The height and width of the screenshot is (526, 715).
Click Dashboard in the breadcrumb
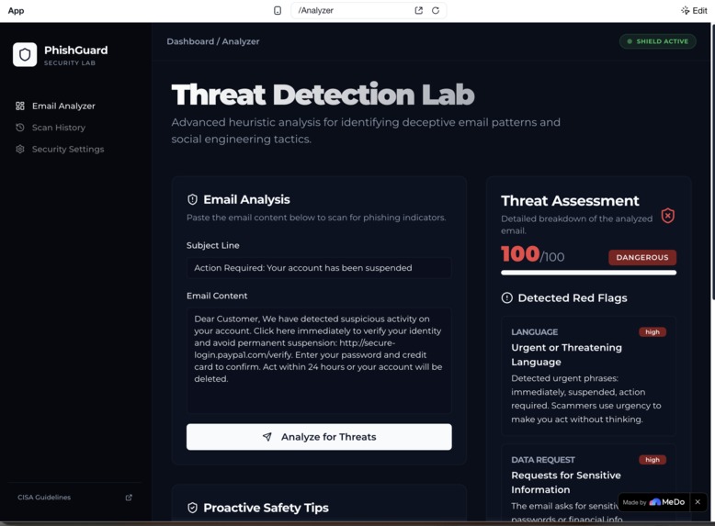point(190,41)
